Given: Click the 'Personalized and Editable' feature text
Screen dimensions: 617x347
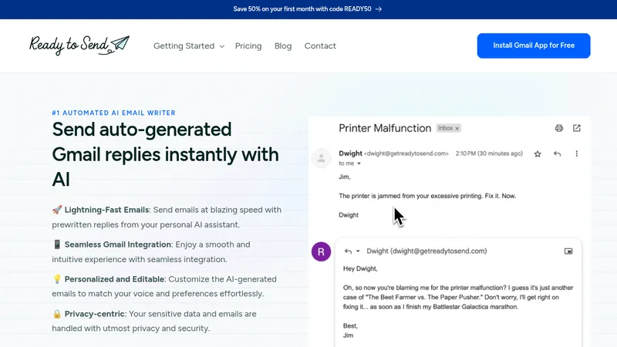Looking at the screenshot, I should click(114, 279).
